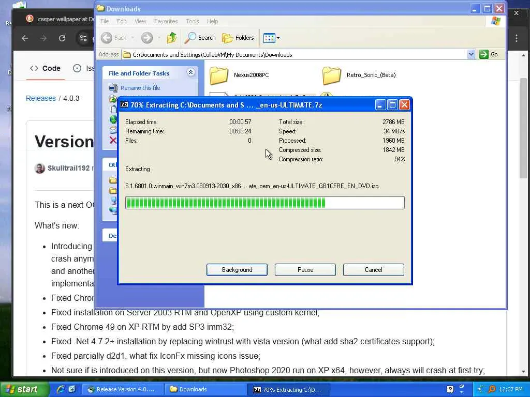The image size is (530, 397).
Task: Open the Views dropdown button
Action: [x=271, y=38]
